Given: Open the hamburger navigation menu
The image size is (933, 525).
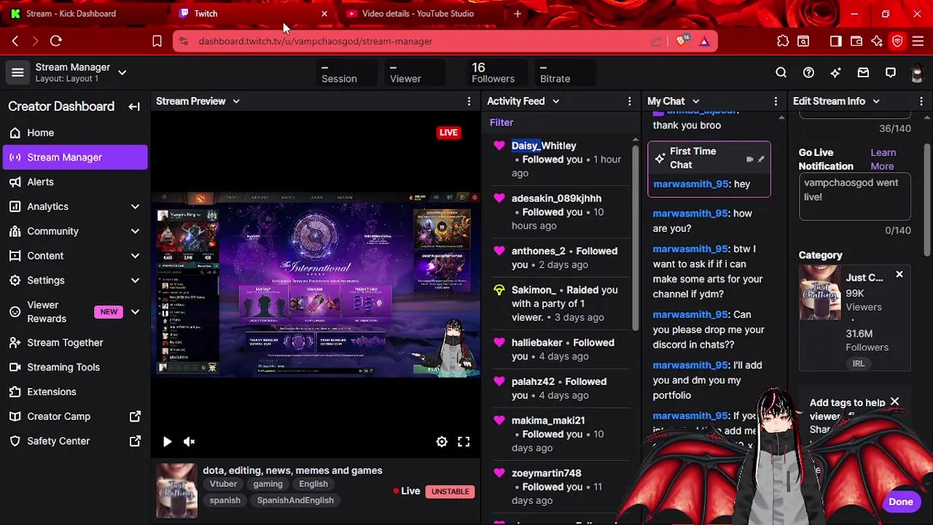Looking at the screenshot, I should click(x=17, y=72).
